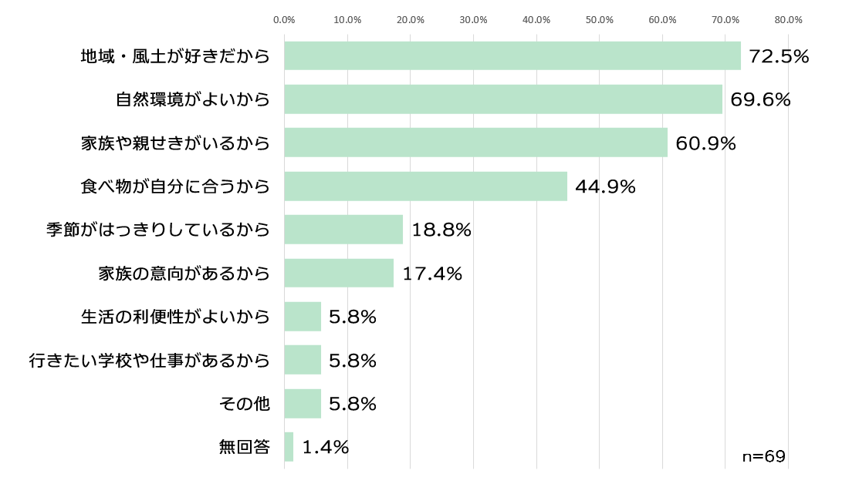Click the 家族や親せきがいるから bar
This screenshot has width=842, height=477.
[475, 143]
